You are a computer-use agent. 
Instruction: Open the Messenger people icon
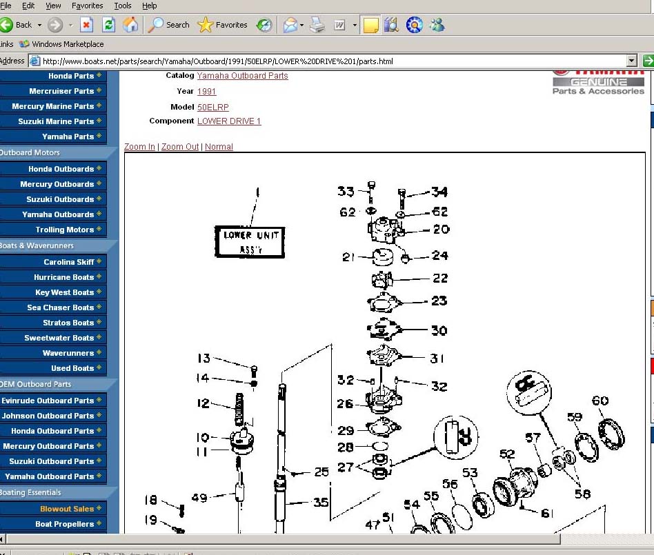(x=437, y=25)
